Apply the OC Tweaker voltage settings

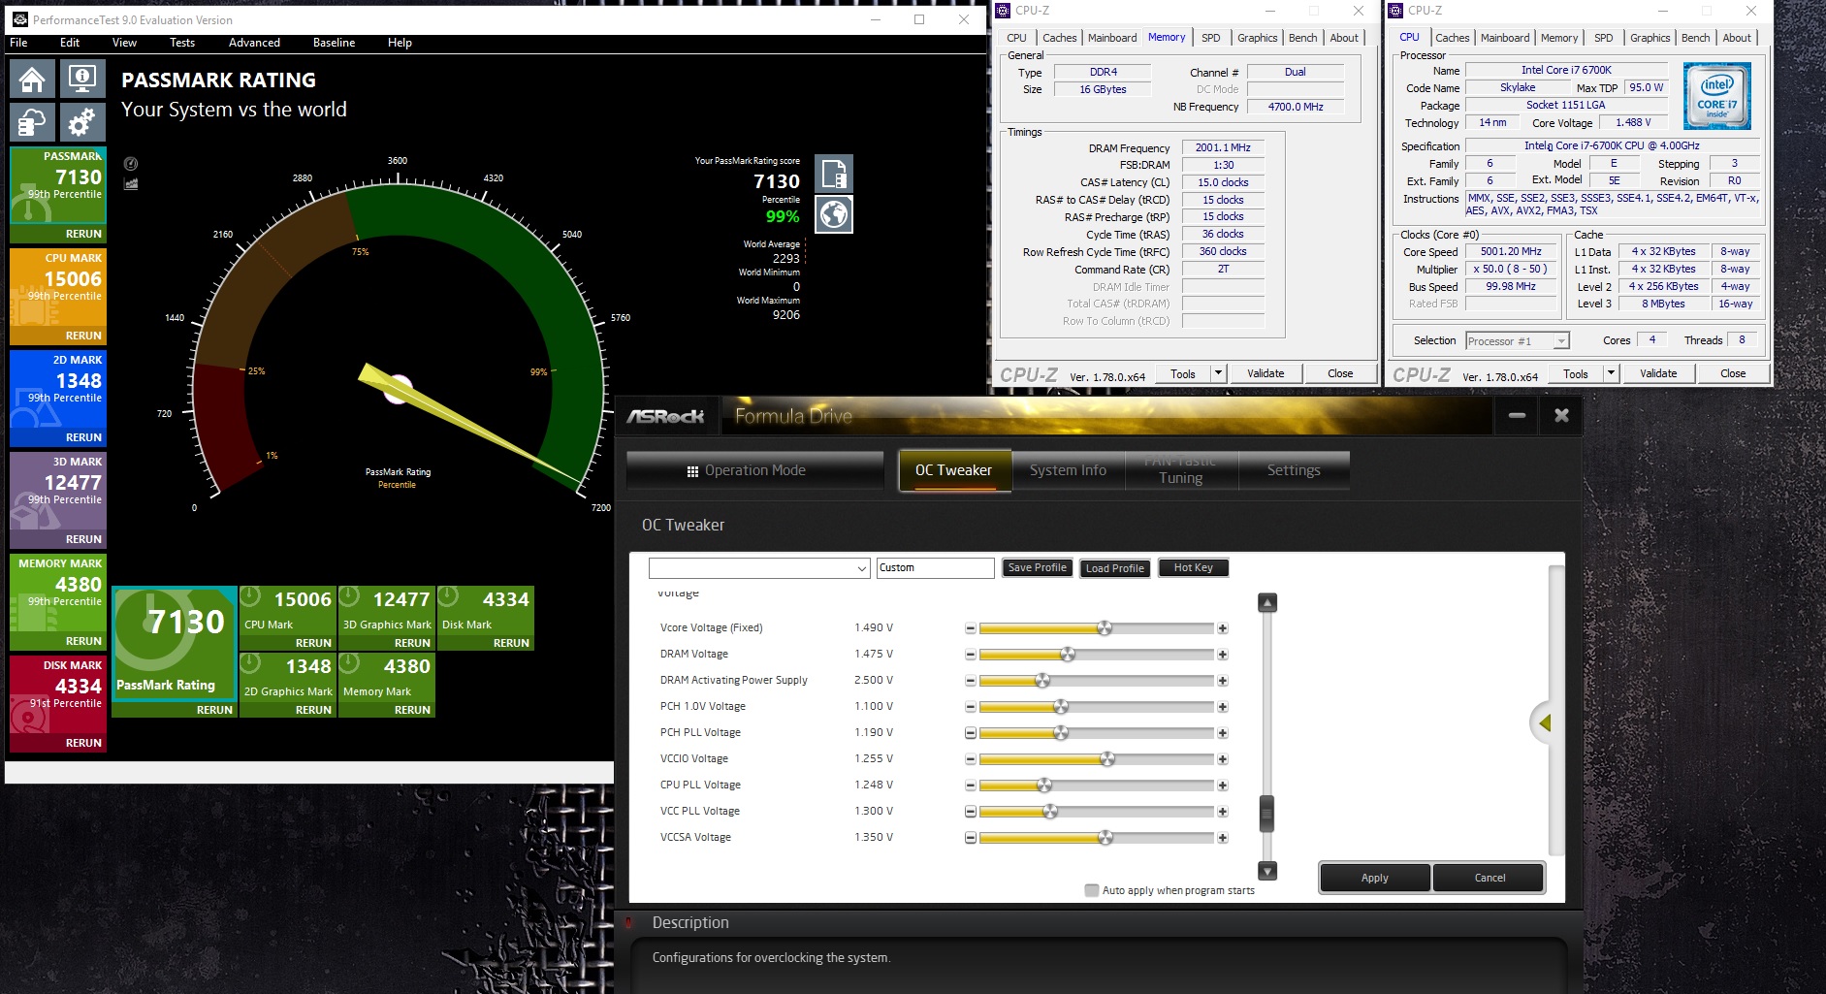[1375, 878]
